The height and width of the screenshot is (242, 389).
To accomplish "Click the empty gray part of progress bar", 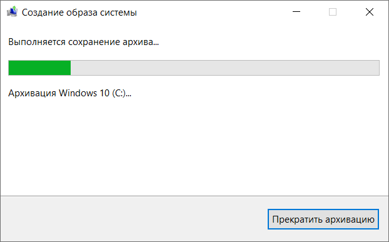I will [x=225, y=68].
